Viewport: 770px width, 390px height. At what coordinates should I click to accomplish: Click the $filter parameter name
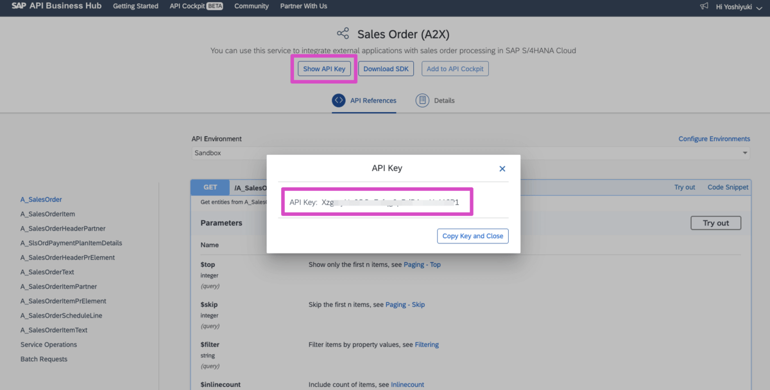coord(210,345)
